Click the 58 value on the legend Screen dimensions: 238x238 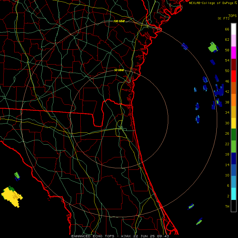coord(227,50)
